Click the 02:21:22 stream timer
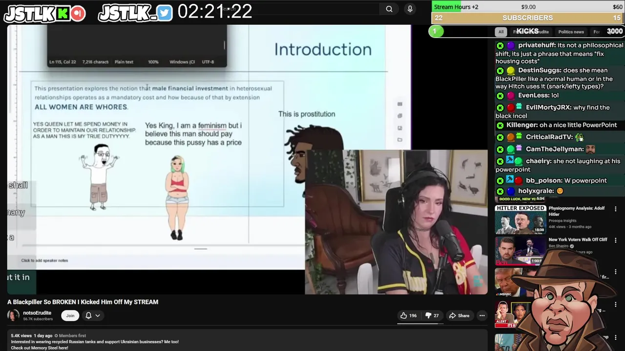 pos(215,12)
